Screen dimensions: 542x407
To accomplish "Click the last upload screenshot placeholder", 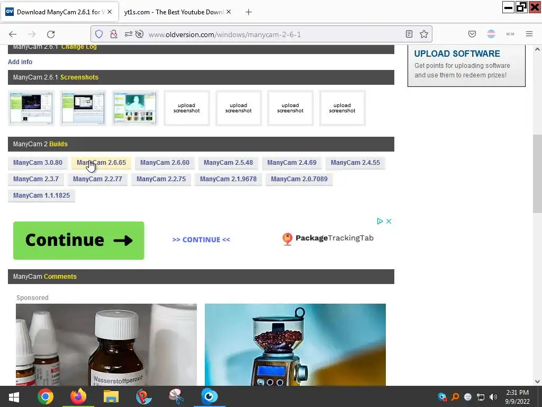I will 342,108.
